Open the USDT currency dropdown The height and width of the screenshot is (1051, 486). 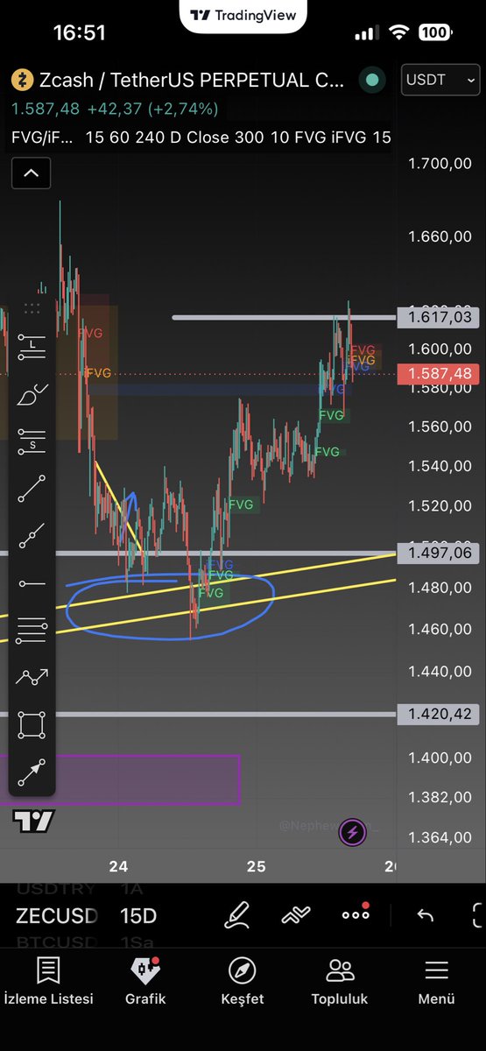pos(441,80)
